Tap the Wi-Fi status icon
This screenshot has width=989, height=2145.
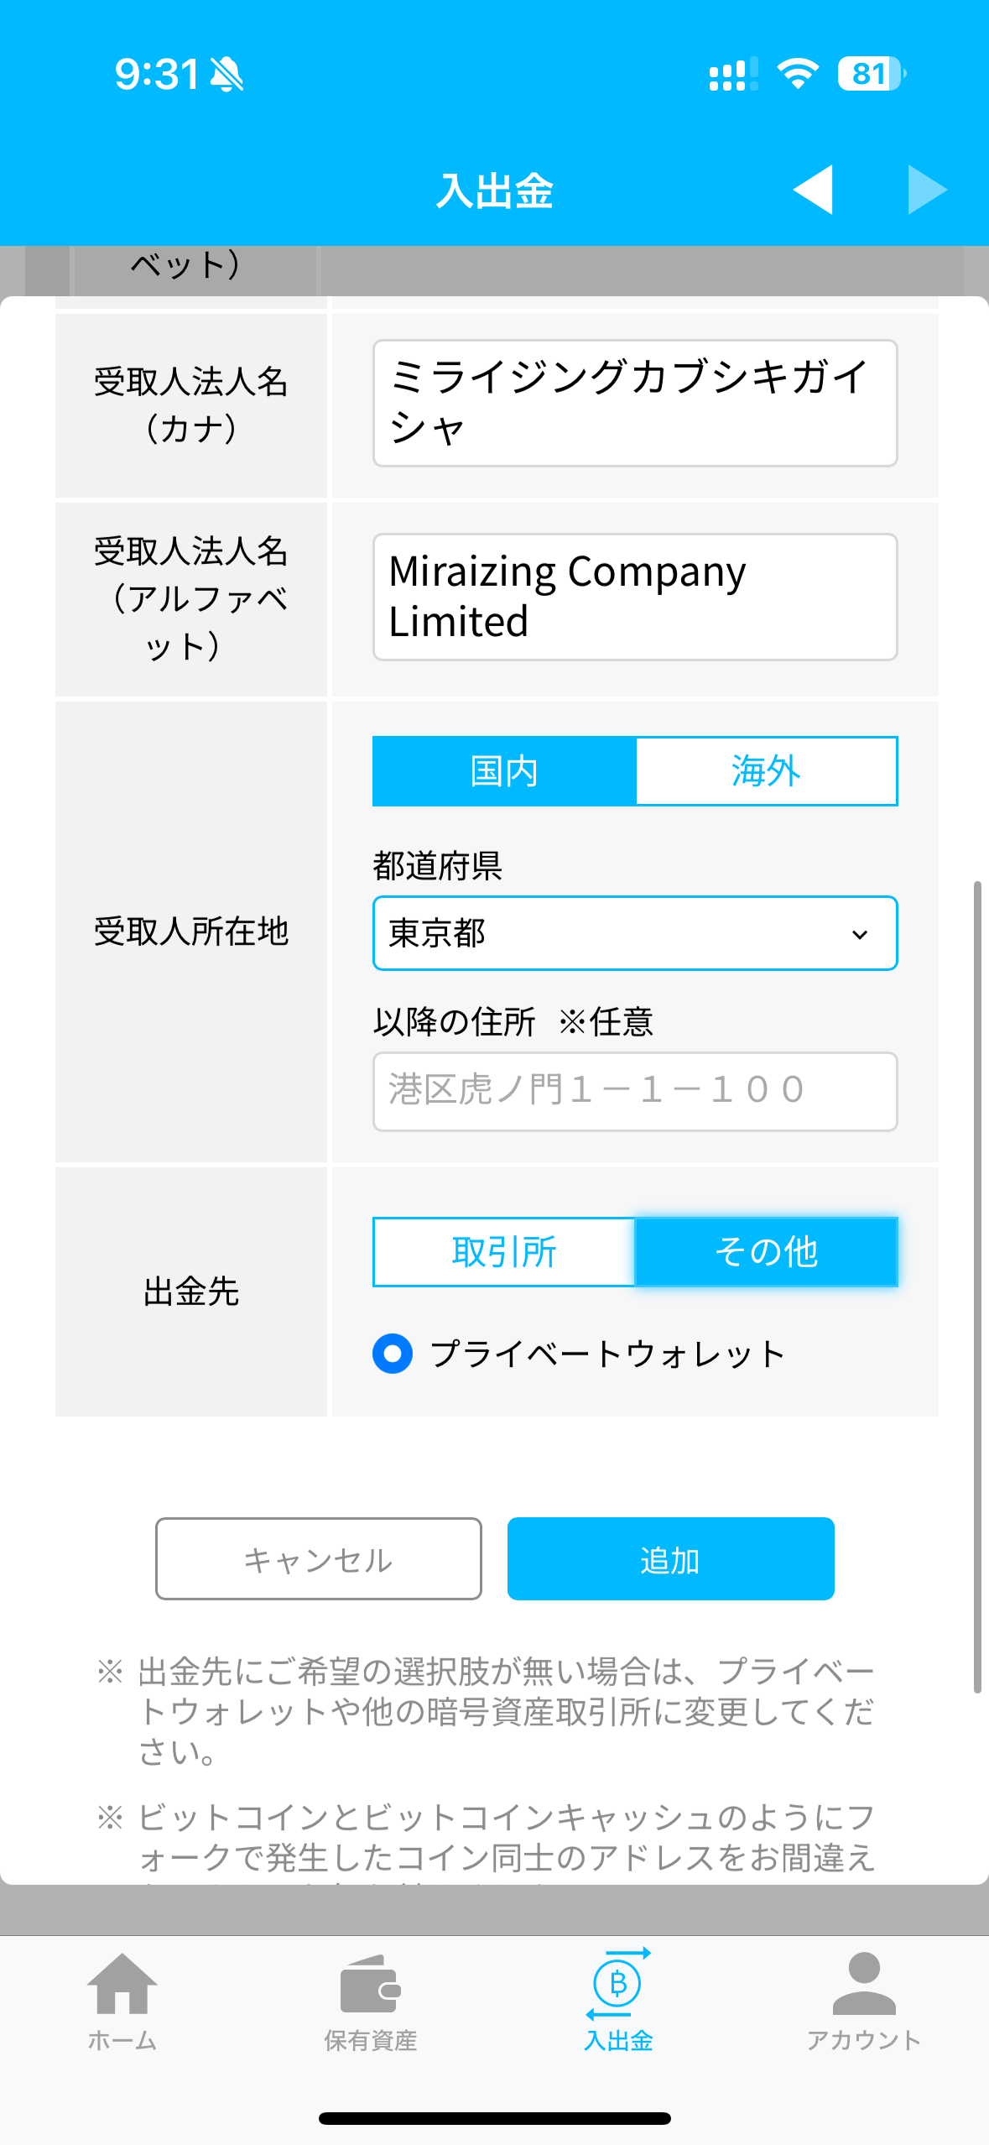pyautogui.click(x=797, y=74)
